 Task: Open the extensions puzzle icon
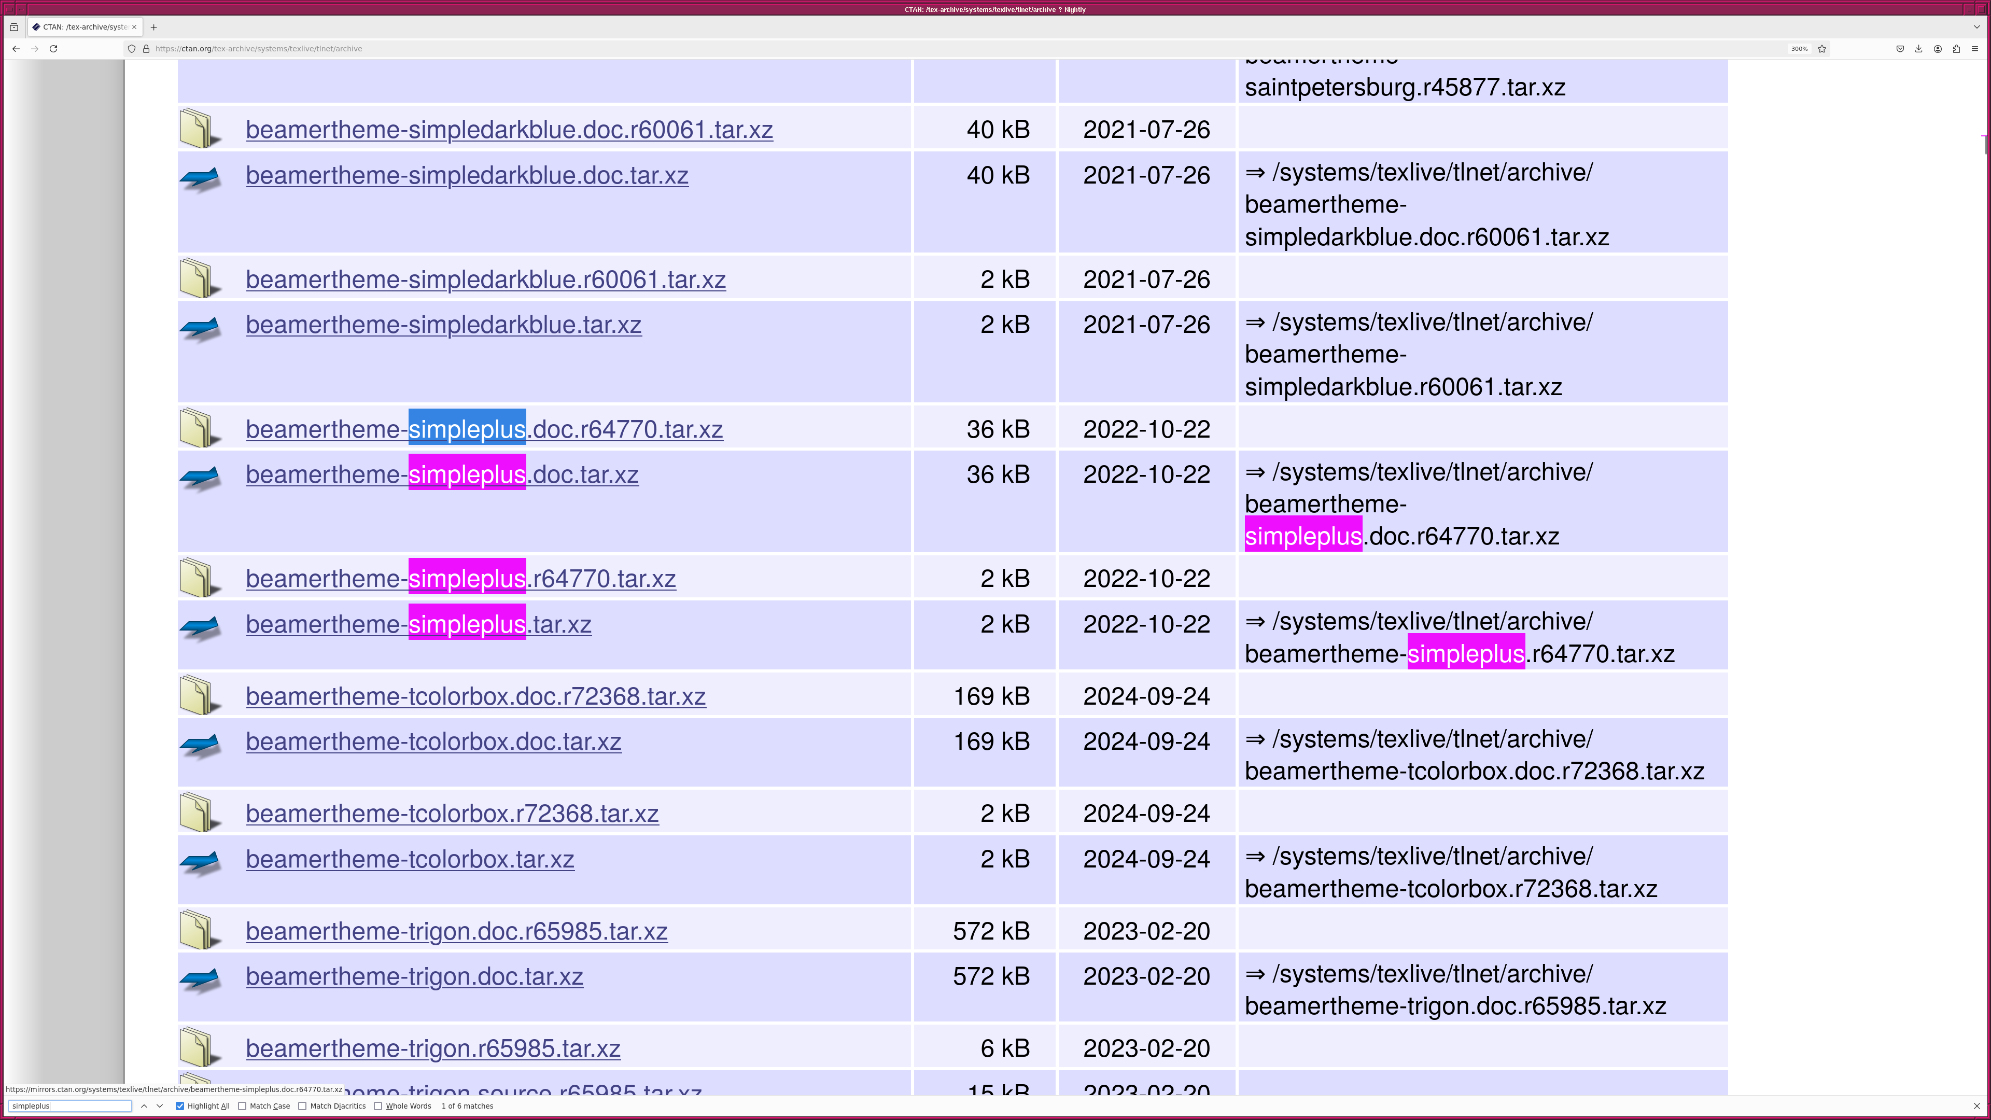(x=1956, y=49)
